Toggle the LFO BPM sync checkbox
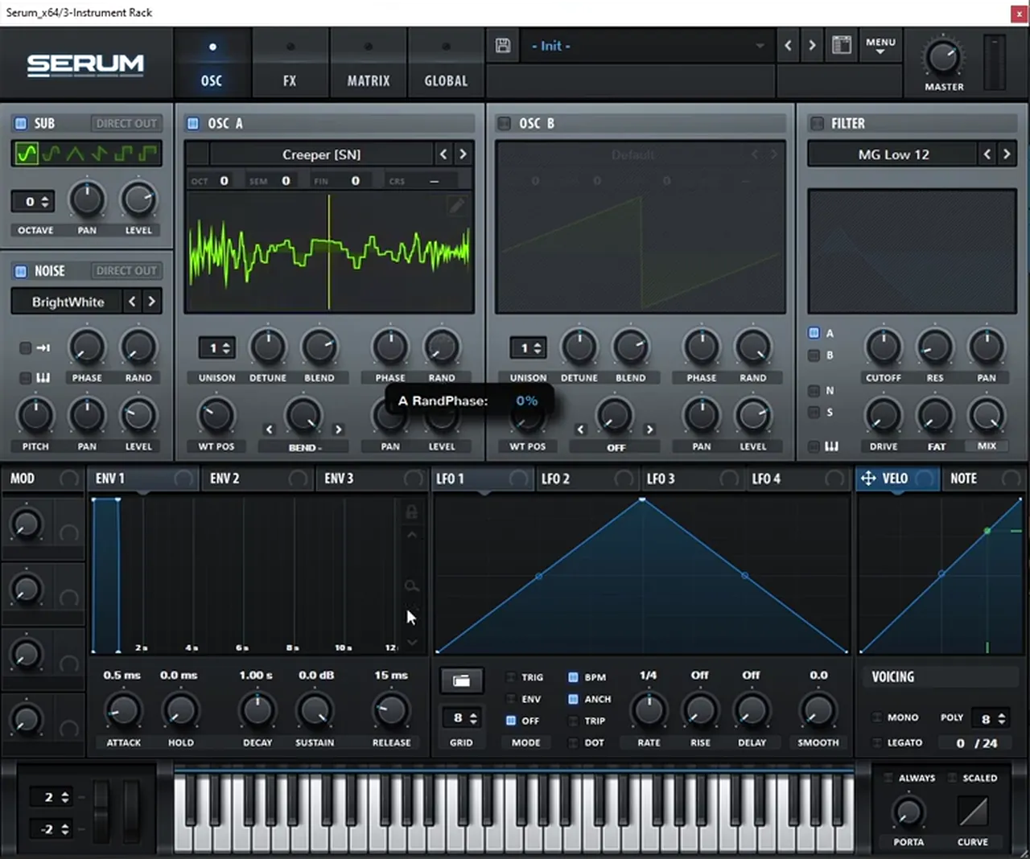The height and width of the screenshot is (859, 1030). tap(573, 677)
